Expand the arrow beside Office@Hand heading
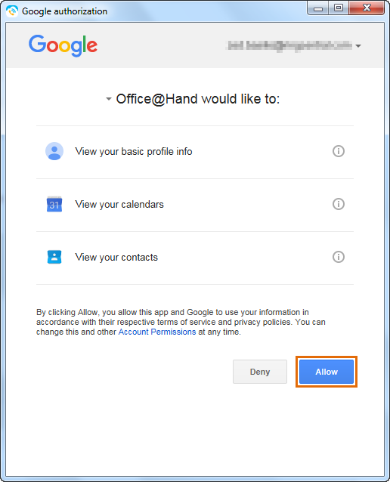Image resolution: width=390 pixels, height=482 pixels. click(108, 99)
